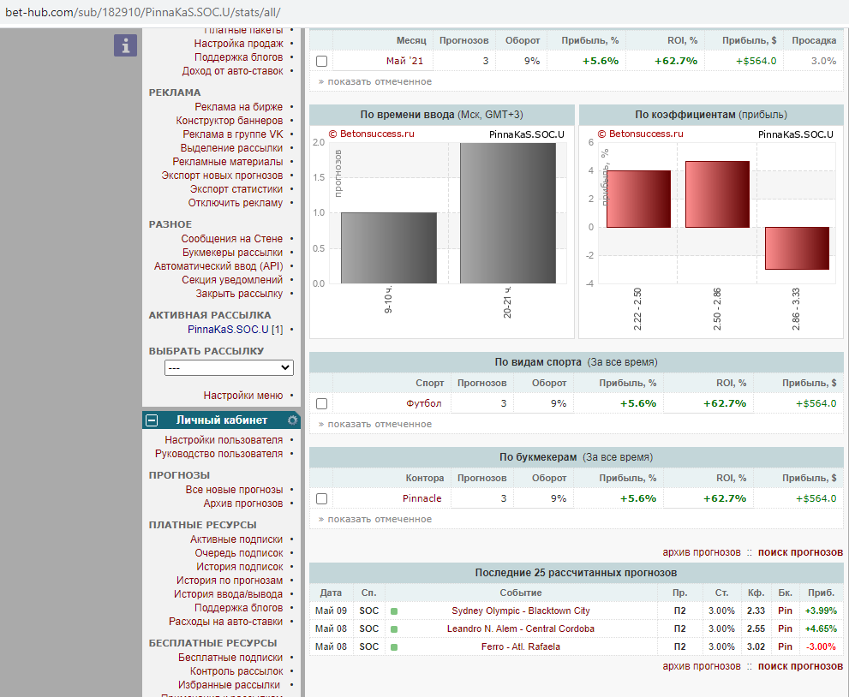Click the 2.22 - 2.50 profit bar
The width and height of the screenshot is (849, 697).
[x=638, y=200]
